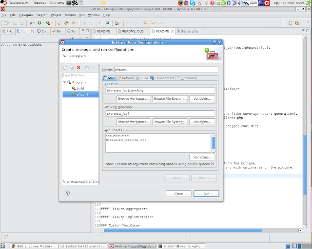Open the Debug toolbar button dropdown arrow
This screenshot has width=312, height=249.
coord(34,23)
